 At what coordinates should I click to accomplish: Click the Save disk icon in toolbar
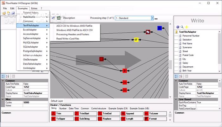13,13
